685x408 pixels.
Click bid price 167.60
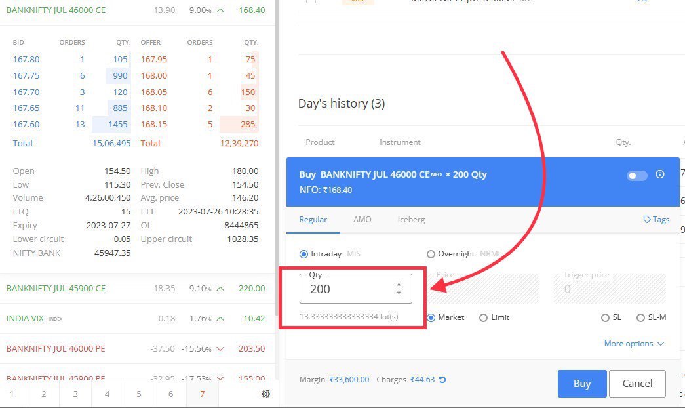point(26,125)
